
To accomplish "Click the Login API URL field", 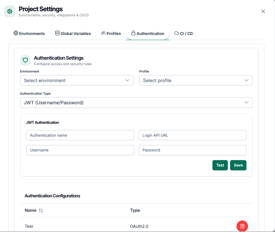I will pyautogui.click(x=192, y=135).
